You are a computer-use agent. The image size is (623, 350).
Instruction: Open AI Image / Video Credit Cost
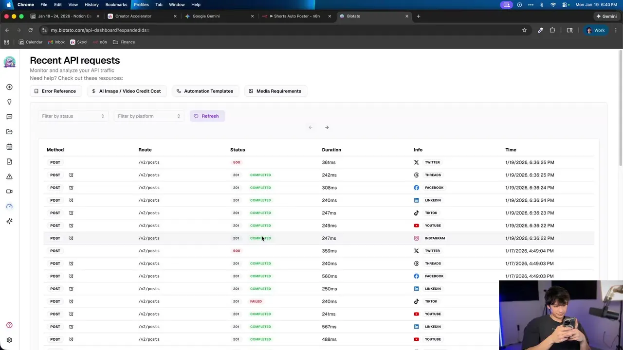(x=127, y=91)
